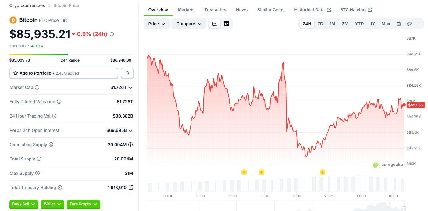Switch to the Overview tab
Viewport: 428px width, 211px height.
click(158, 10)
